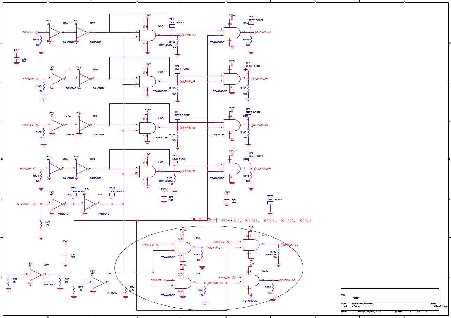Click resistor R160 designator text
This screenshot has width=451, height=318.
click(273, 251)
